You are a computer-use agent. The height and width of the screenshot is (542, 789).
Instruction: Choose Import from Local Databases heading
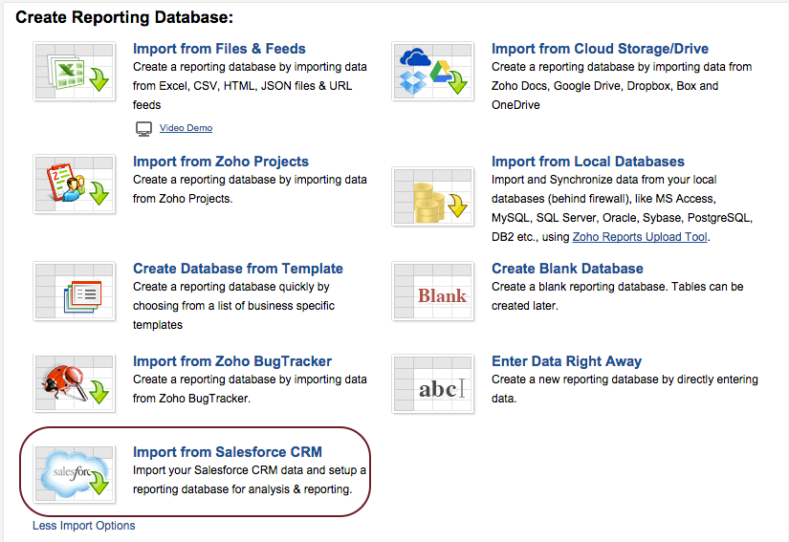coord(588,162)
